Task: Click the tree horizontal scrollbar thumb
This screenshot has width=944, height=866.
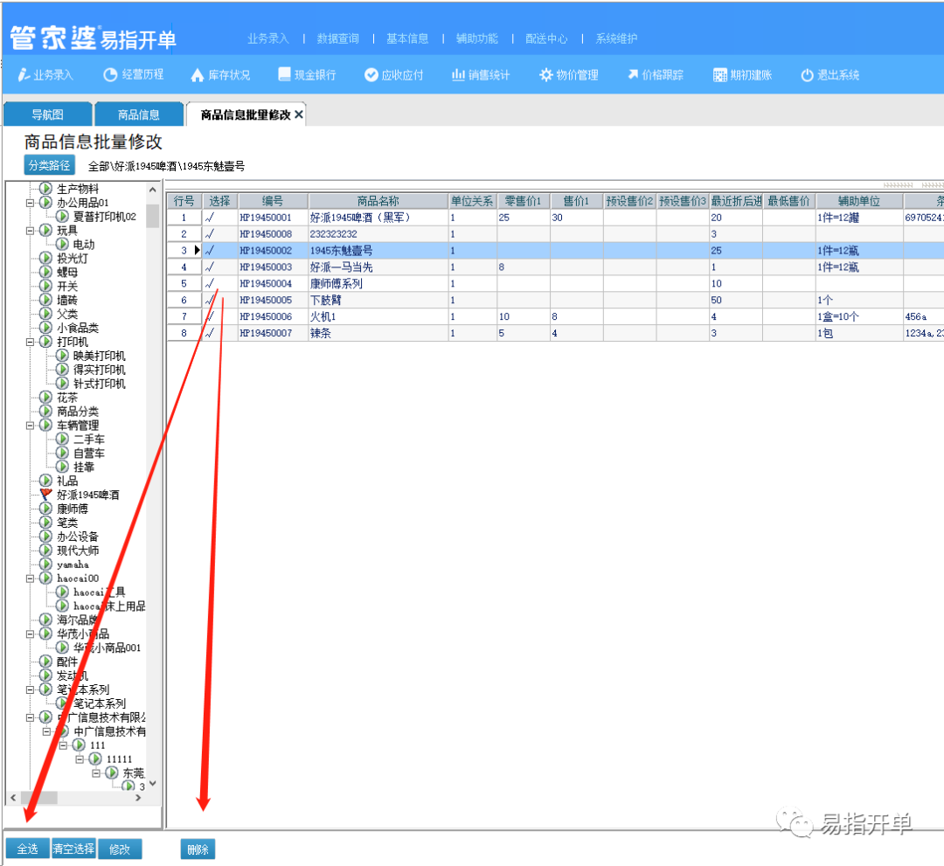Action: pyautogui.click(x=39, y=797)
